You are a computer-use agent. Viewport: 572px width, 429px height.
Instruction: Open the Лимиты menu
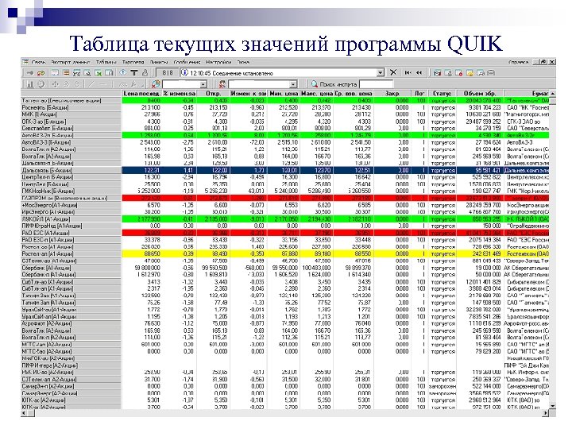[x=159, y=63]
